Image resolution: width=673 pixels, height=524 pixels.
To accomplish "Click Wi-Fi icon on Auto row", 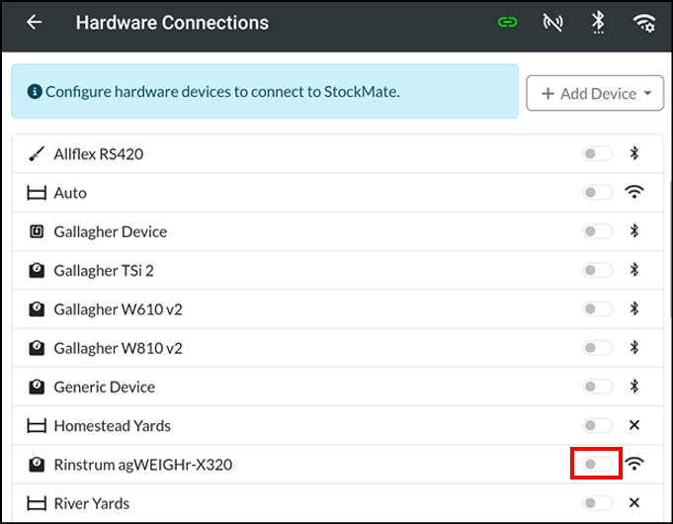I will pos(633,192).
